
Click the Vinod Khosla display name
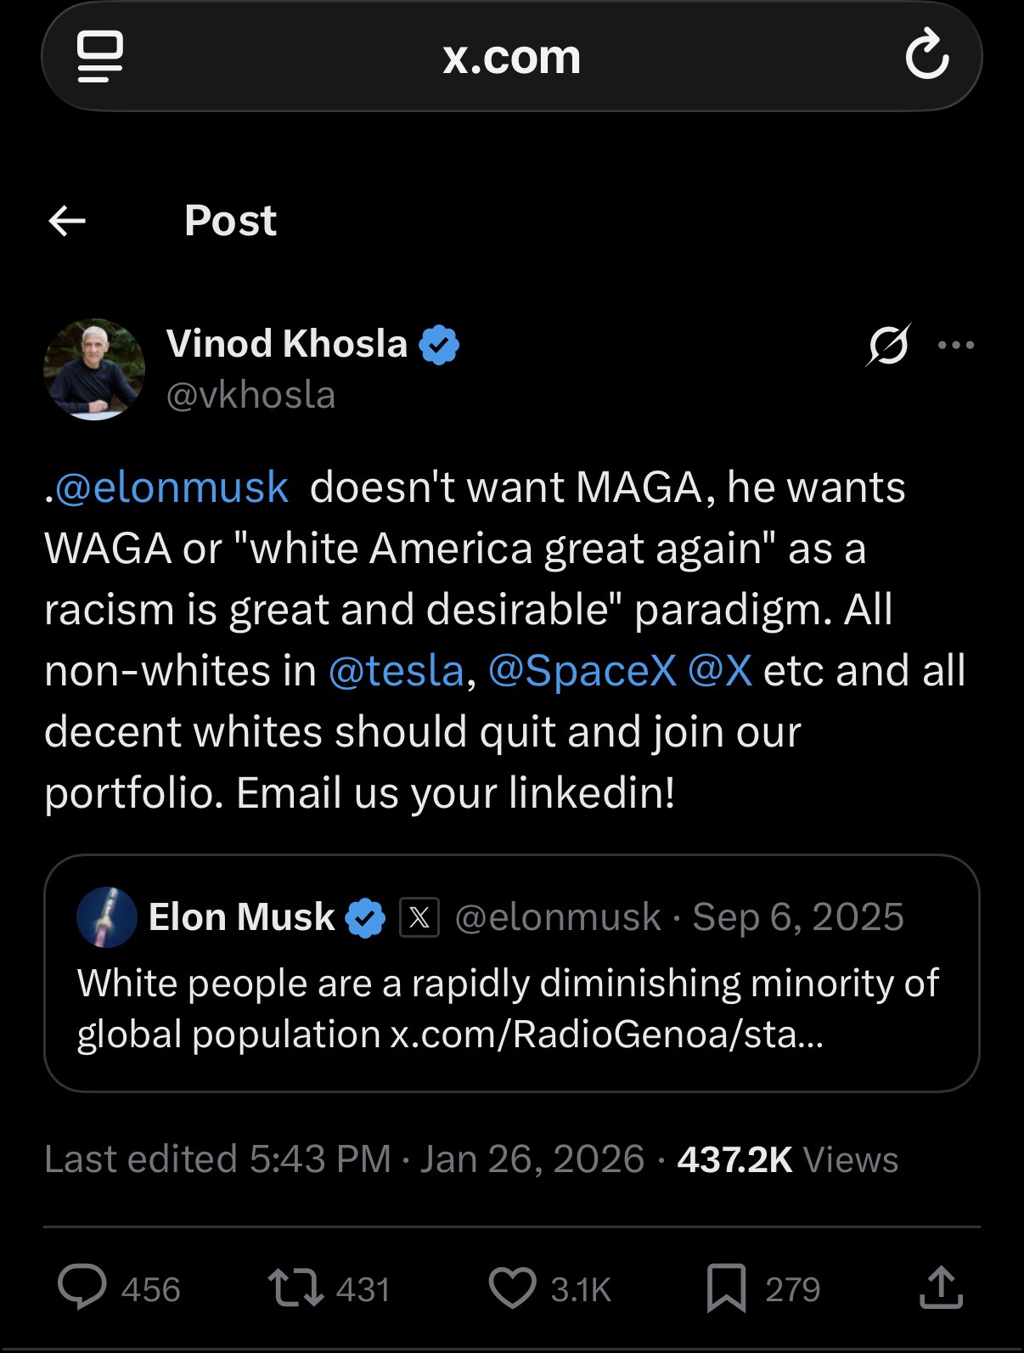click(287, 344)
